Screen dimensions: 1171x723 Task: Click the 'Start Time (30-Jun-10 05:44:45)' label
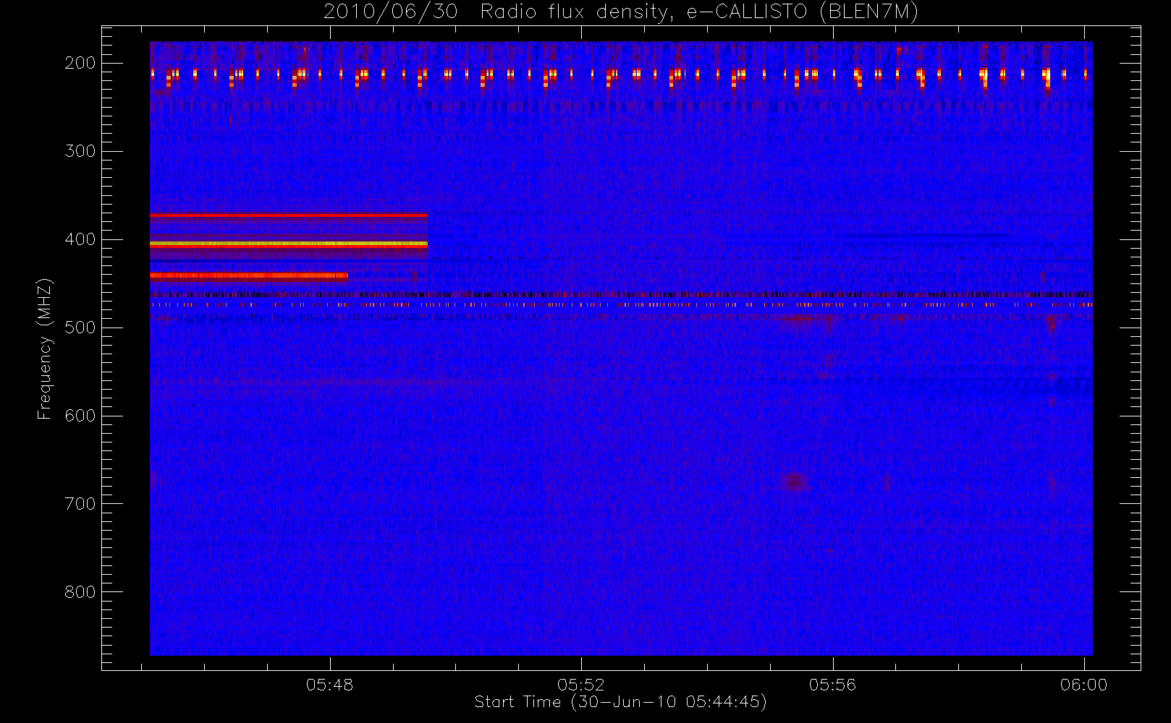[620, 702]
